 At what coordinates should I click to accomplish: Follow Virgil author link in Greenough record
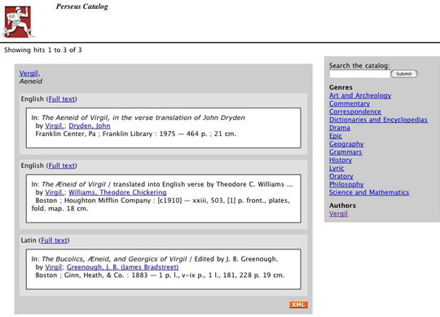53,267
